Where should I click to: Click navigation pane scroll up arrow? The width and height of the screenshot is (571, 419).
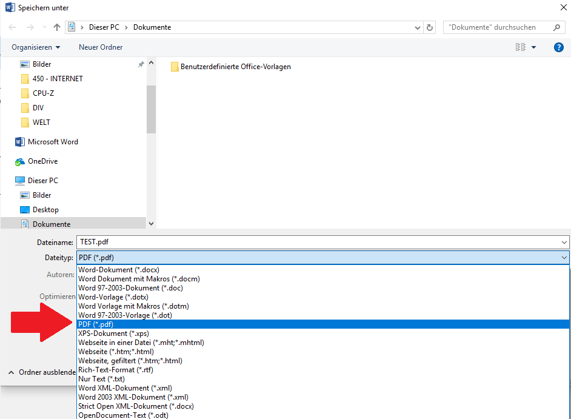(x=151, y=62)
